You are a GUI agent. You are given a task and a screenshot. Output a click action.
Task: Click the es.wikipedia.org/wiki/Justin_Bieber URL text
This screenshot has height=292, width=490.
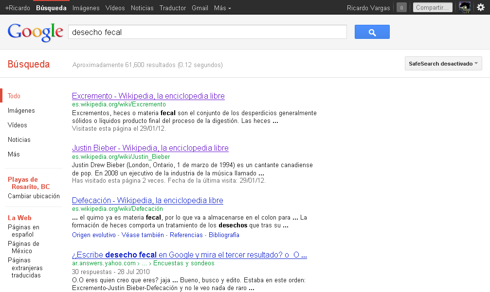[x=121, y=156]
